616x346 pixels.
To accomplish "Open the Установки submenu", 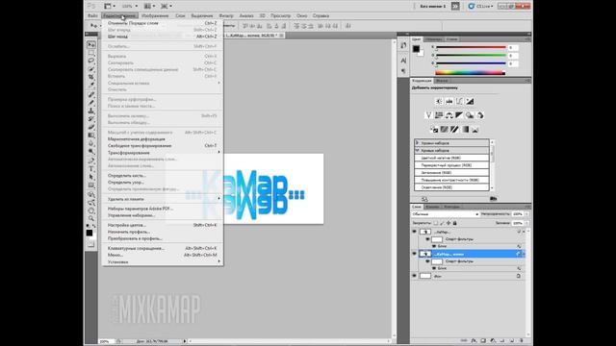I will pyautogui.click(x=163, y=261).
